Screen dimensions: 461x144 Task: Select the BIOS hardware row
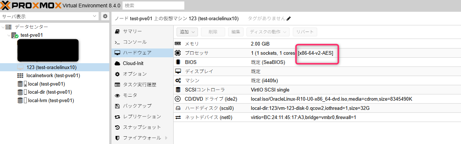click(317, 62)
